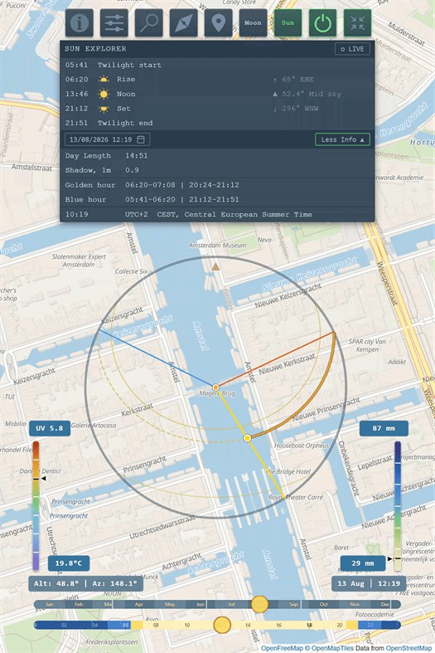Click the precipitation color scale bar

pyautogui.click(x=398, y=505)
